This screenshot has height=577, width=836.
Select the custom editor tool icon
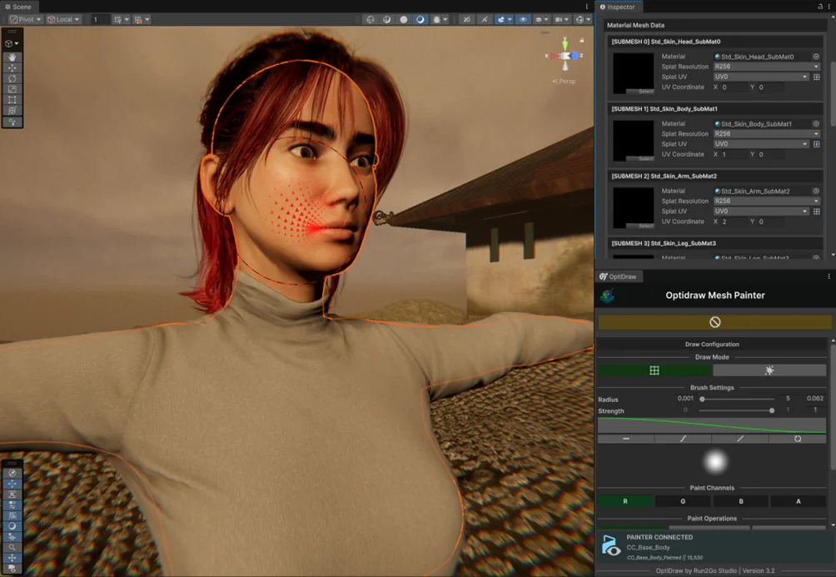click(x=12, y=122)
